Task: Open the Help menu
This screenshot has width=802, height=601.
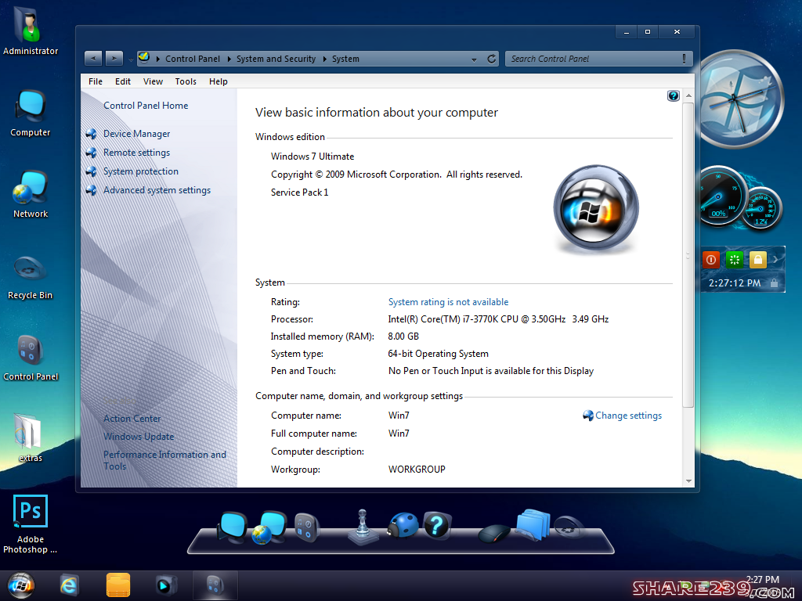Action: click(219, 81)
